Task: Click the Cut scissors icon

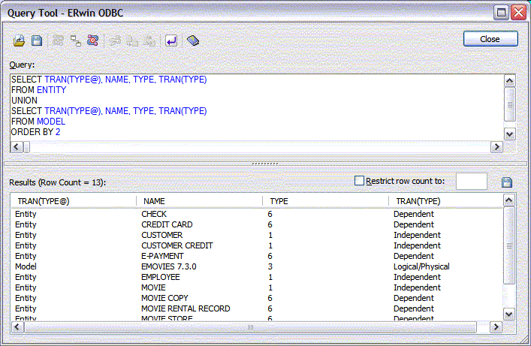Action: (x=114, y=41)
